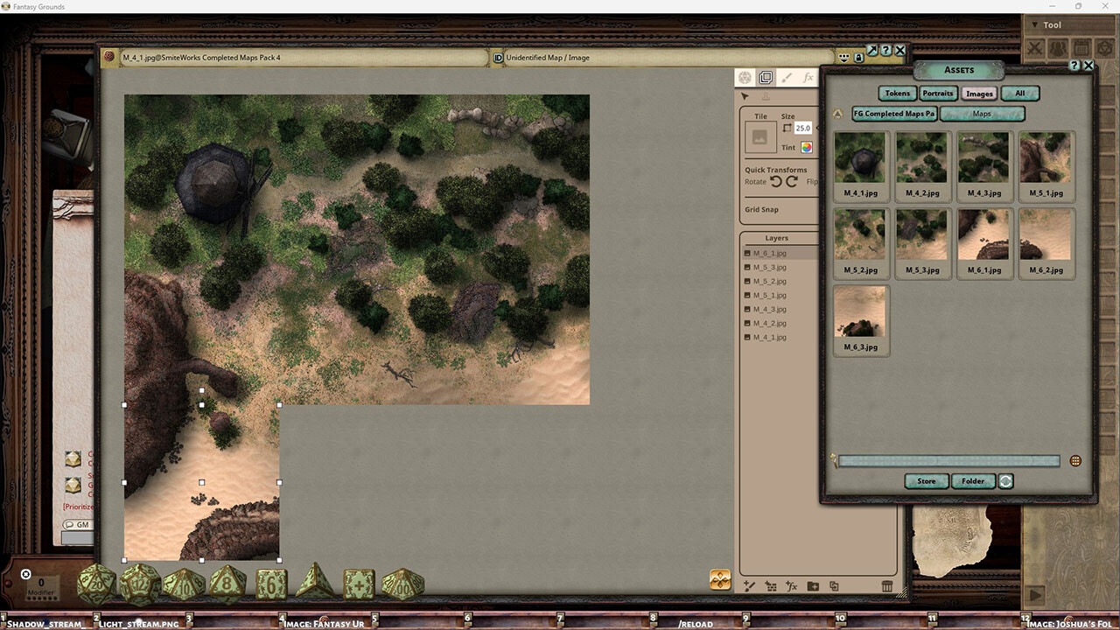Add a new folder layer icon

pyautogui.click(x=813, y=586)
